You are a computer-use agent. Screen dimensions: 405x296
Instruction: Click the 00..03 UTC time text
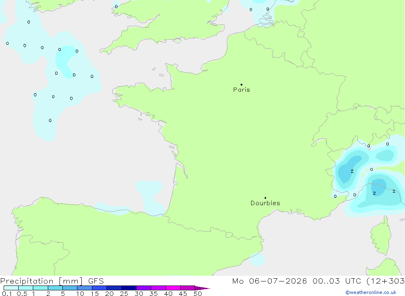coord(337,281)
